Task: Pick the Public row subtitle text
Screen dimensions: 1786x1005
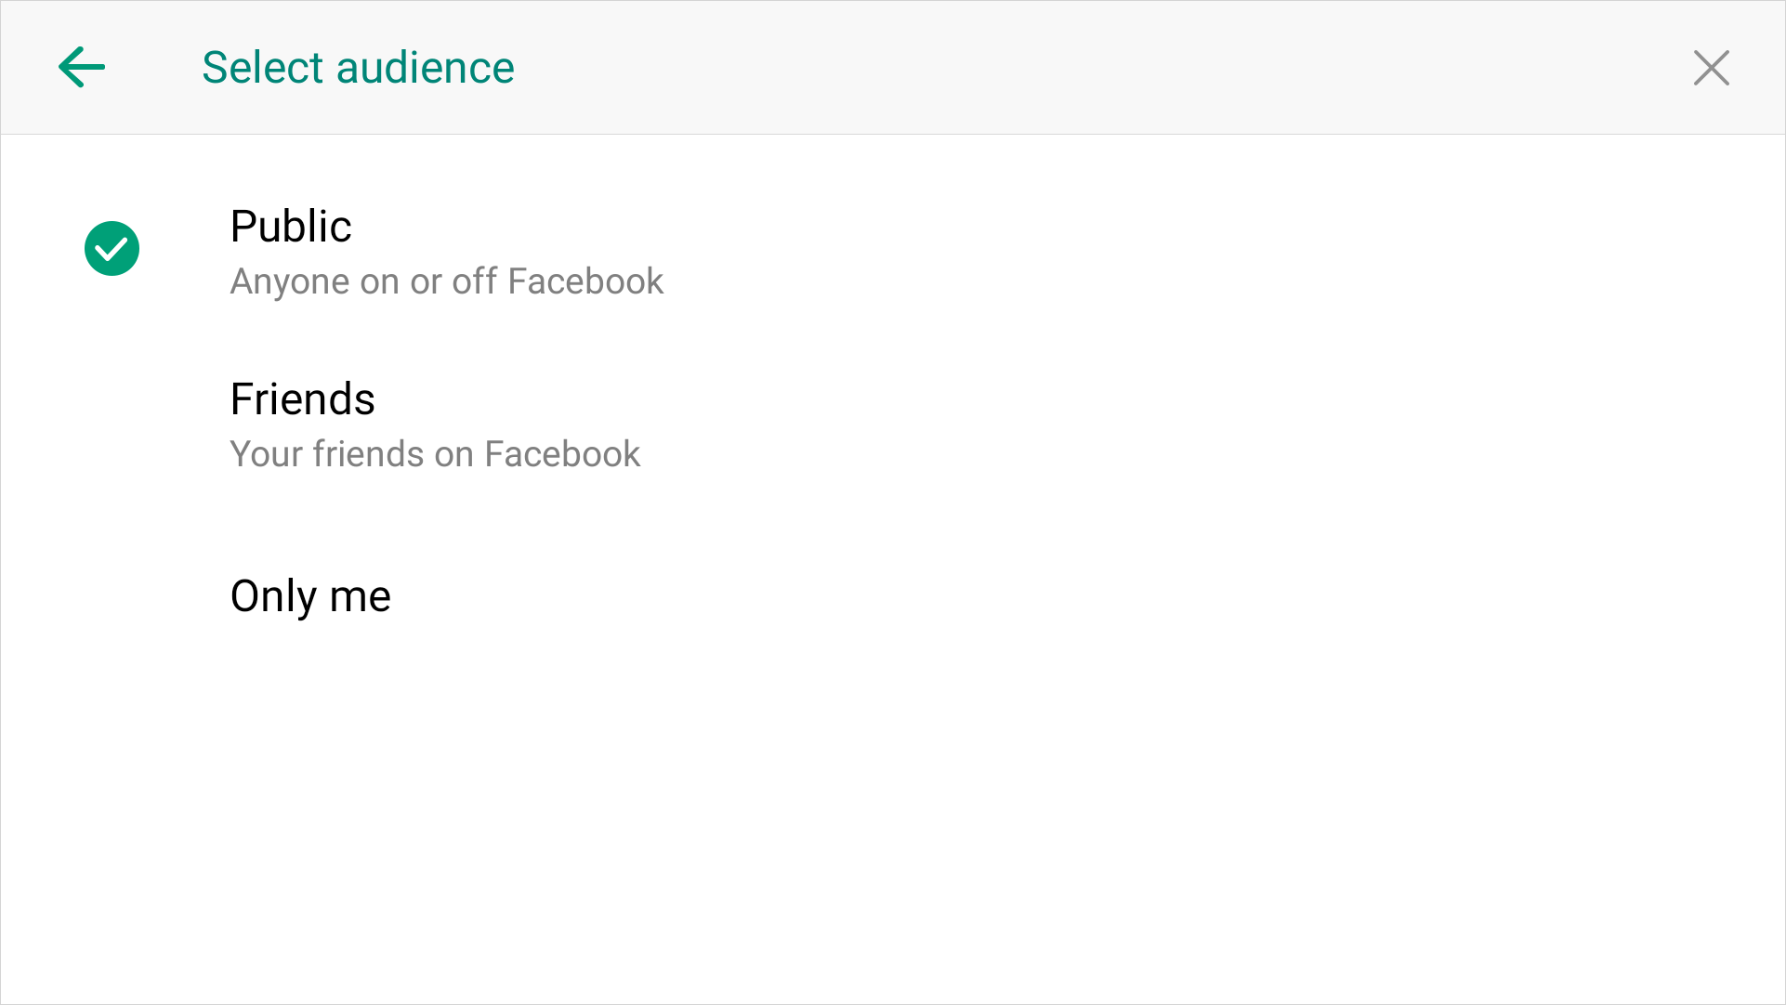Action: 446,281
